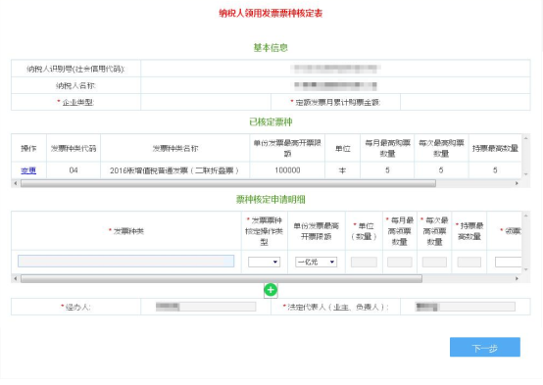Click the horizontal scrollbar of 已核定票种 table
This screenshot has height=385, width=543.
coord(228,183)
